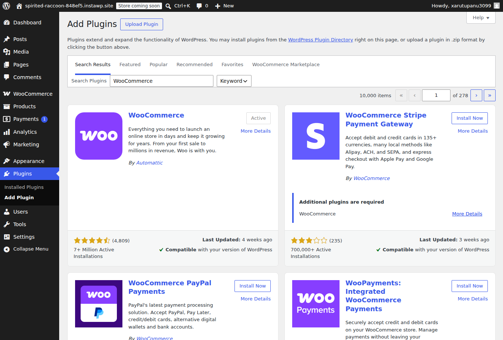
Task: Open More Details for WooCommerce plugin
Action: 256,131
